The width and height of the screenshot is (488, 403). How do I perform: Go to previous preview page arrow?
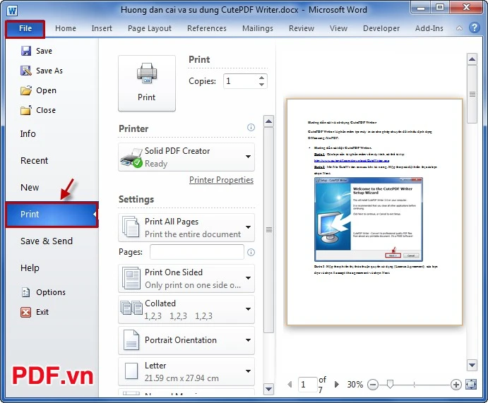pyautogui.click(x=290, y=385)
